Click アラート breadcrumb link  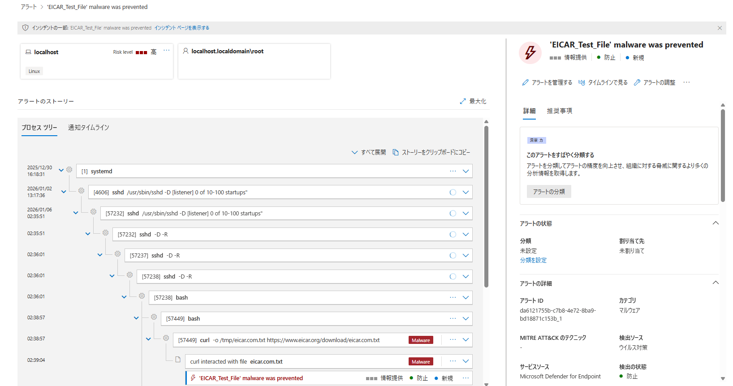[29, 7]
